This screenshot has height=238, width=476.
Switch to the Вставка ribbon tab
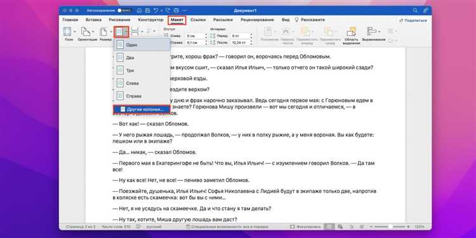pos(93,20)
